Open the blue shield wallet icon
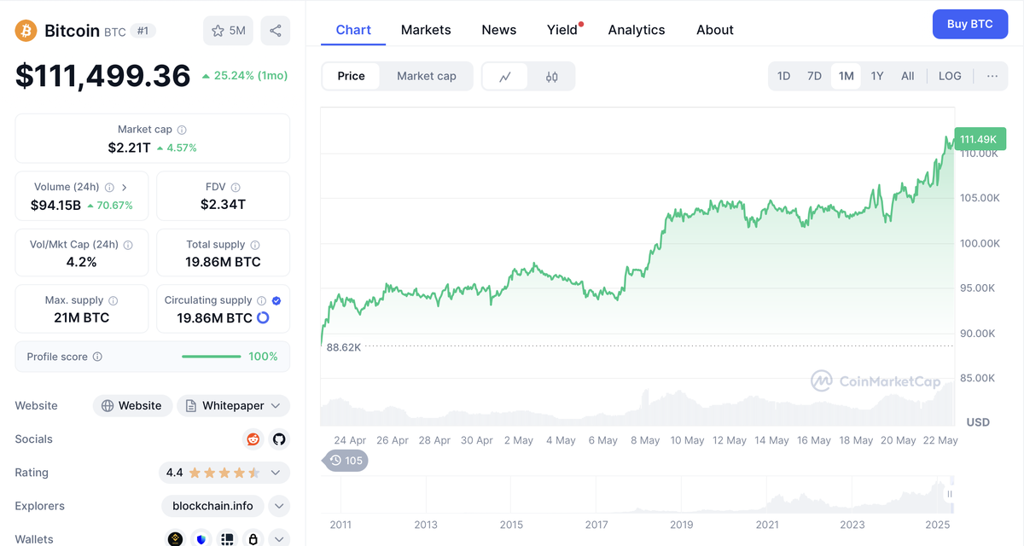Viewport: 1024px width, 546px height. [x=201, y=539]
